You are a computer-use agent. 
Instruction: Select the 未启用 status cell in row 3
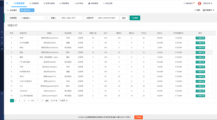[x=80, y=48]
